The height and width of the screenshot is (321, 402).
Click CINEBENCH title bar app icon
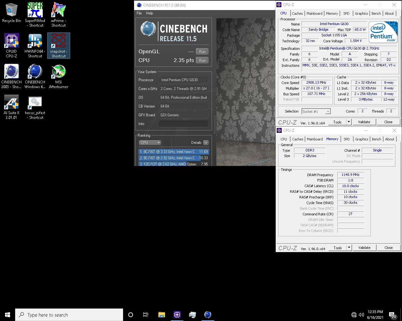coord(139,5)
